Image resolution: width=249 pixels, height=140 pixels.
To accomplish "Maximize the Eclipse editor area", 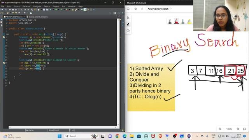I will tap(119, 16).
